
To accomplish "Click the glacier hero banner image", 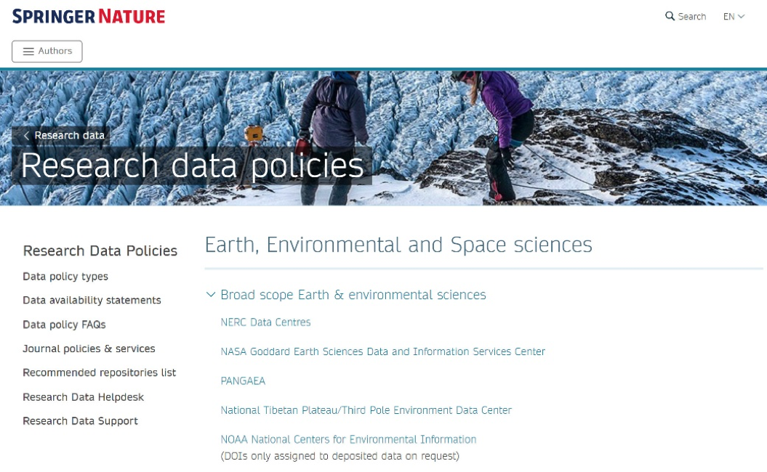I will coord(582,138).
